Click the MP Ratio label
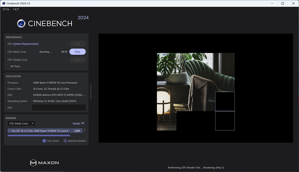The image size is (299, 172). tap(15, 66)
